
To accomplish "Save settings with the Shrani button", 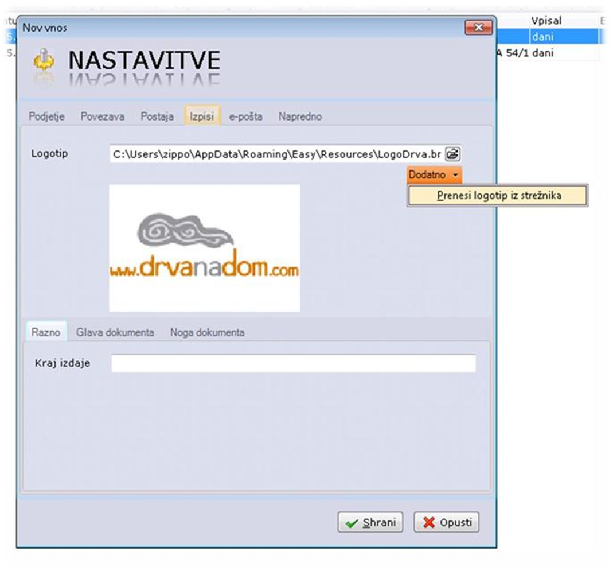I will pyautogui.click(x=370, y=522).
